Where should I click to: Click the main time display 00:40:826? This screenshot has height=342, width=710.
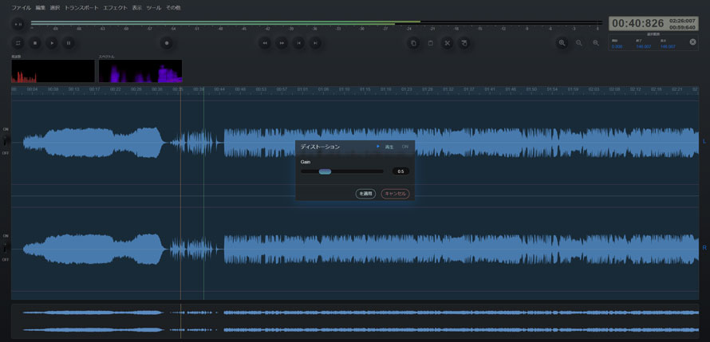click(x=638, y=24)
